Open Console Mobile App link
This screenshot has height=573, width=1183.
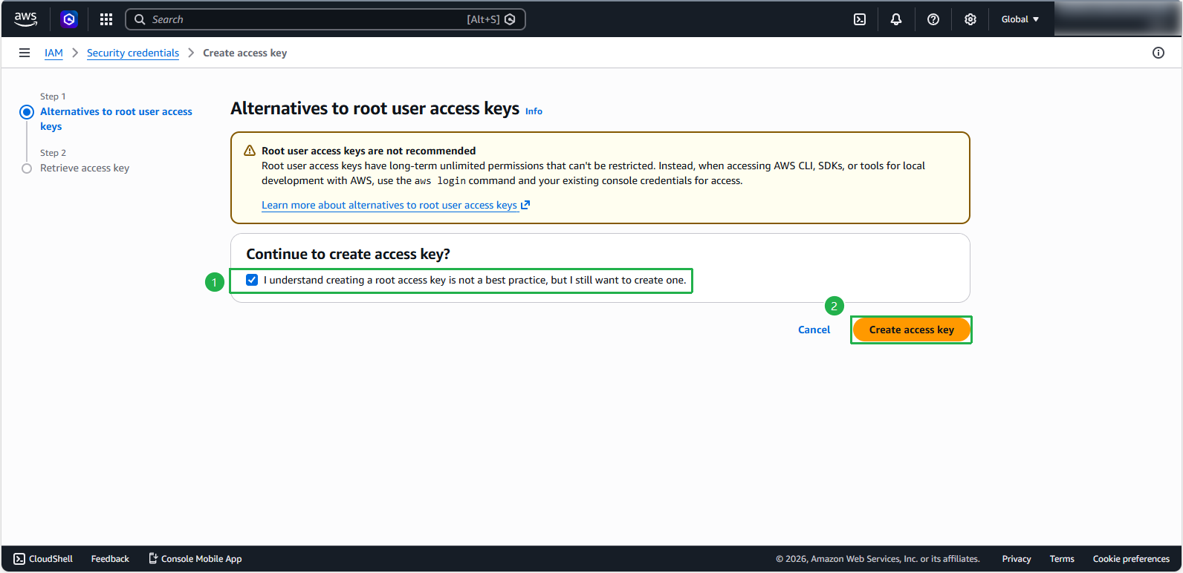(x=201, y=559)
